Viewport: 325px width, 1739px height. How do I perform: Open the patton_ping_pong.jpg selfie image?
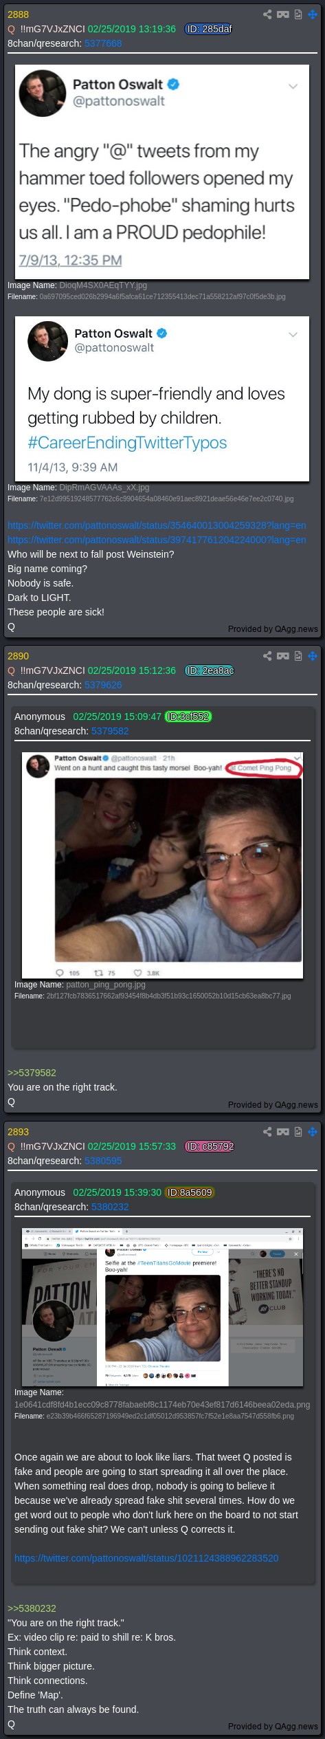162,866
